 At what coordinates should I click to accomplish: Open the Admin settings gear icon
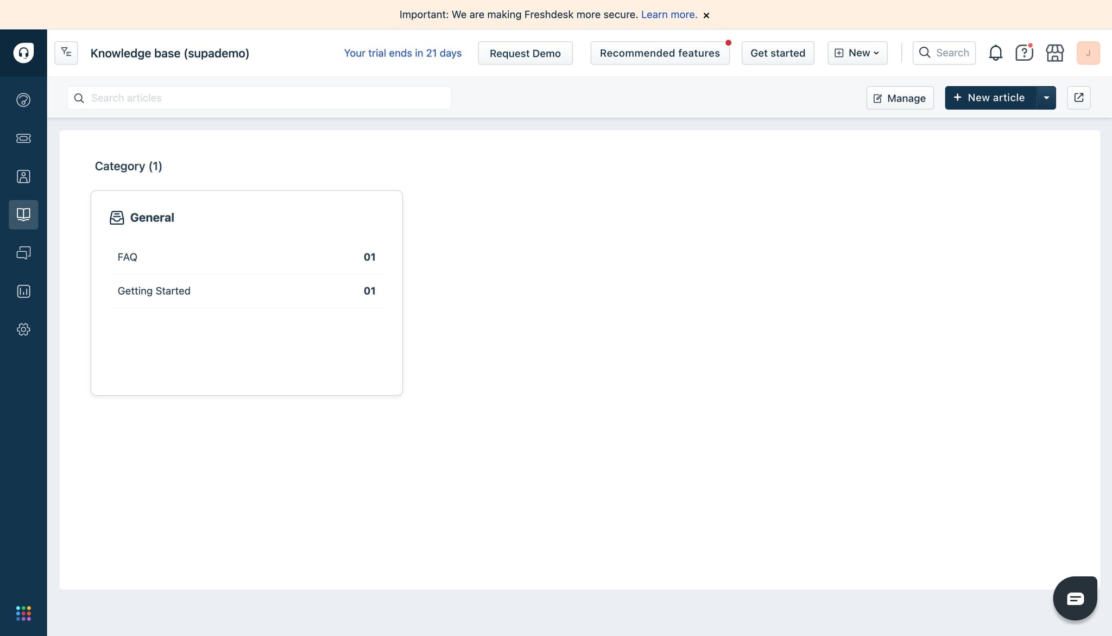[23, 329]
